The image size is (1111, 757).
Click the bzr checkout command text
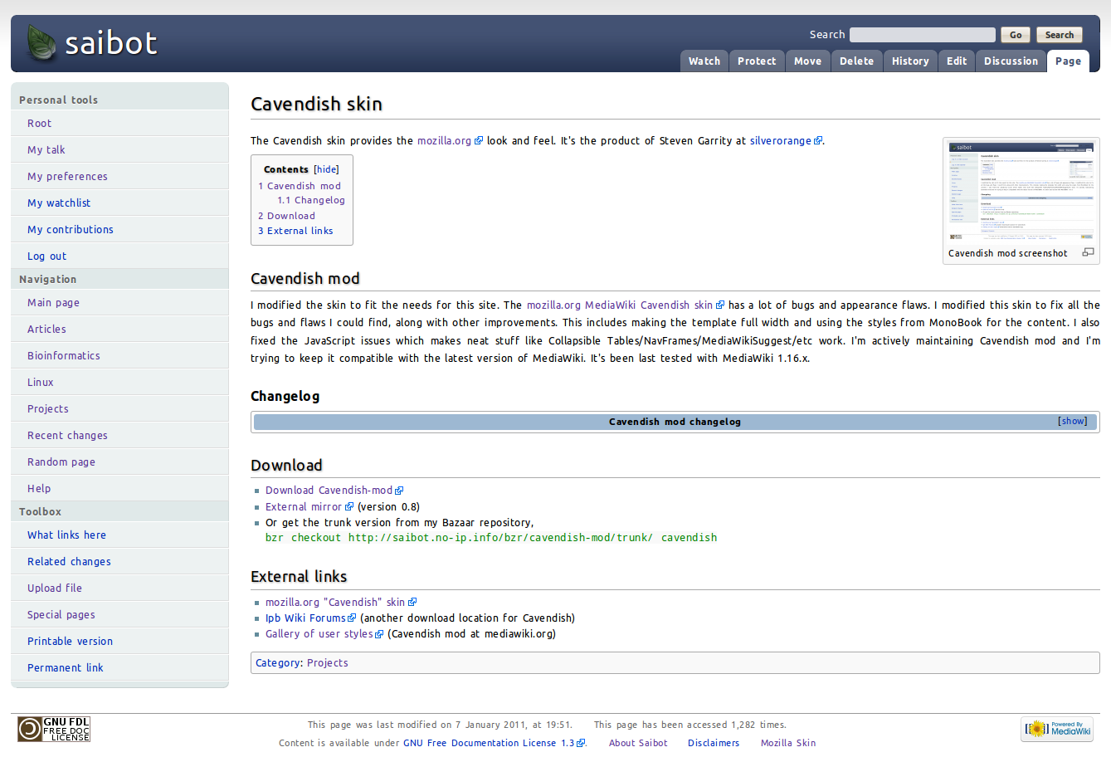coord(491,538)
